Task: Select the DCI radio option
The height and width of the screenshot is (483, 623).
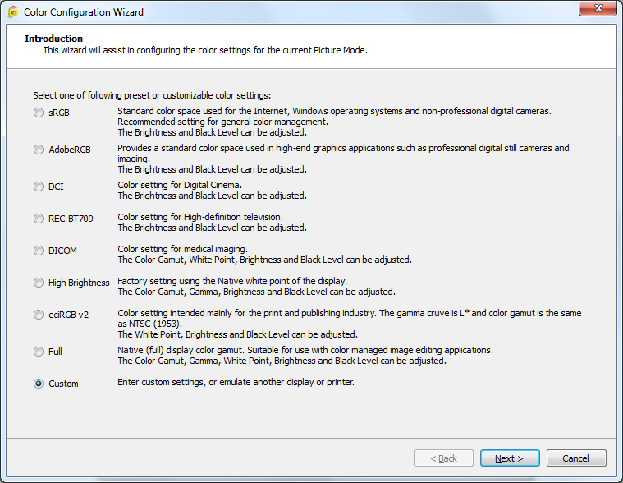Action: pos(39,186)
